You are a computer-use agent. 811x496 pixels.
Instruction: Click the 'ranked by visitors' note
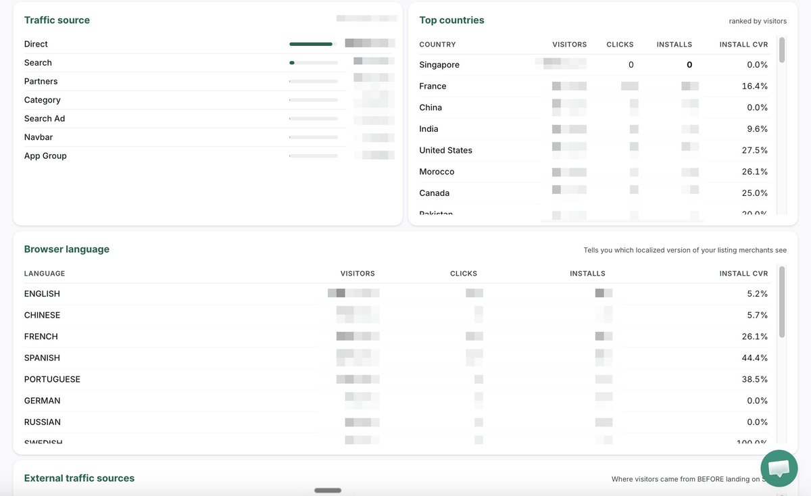point(758,21)
